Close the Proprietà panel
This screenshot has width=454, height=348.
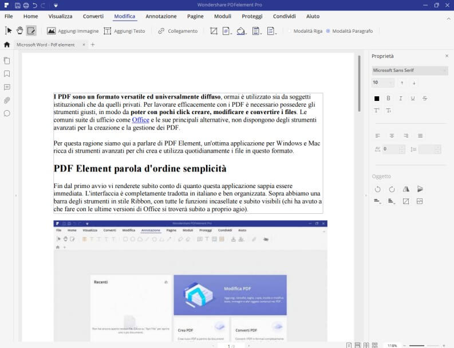click(447, 56)
